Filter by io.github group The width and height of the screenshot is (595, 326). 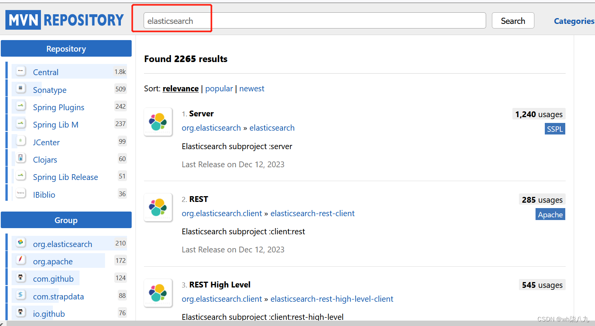49,314
